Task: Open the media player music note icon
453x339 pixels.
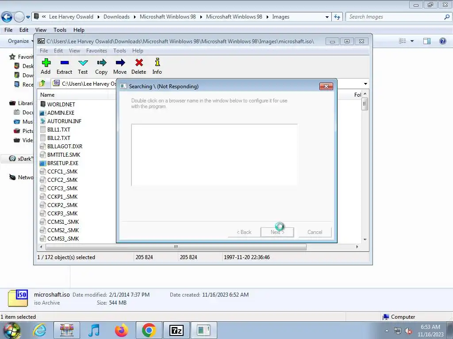Action: [x=94, y=330]
